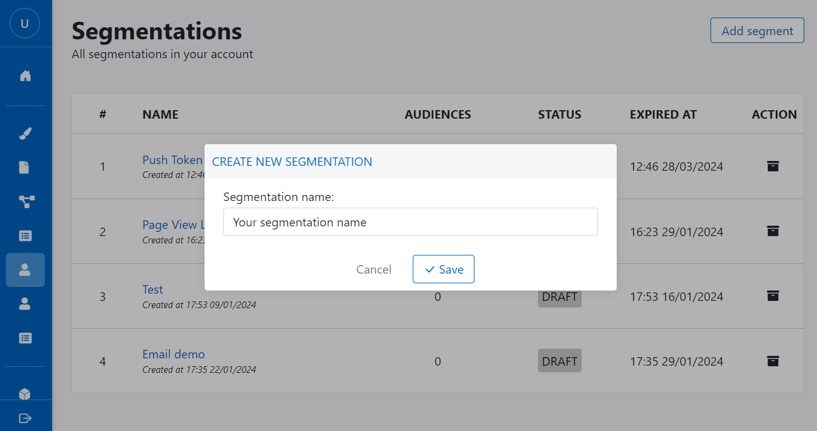
Task: Click the DRAFT status badge on Test row
Action: click(559, 296)
